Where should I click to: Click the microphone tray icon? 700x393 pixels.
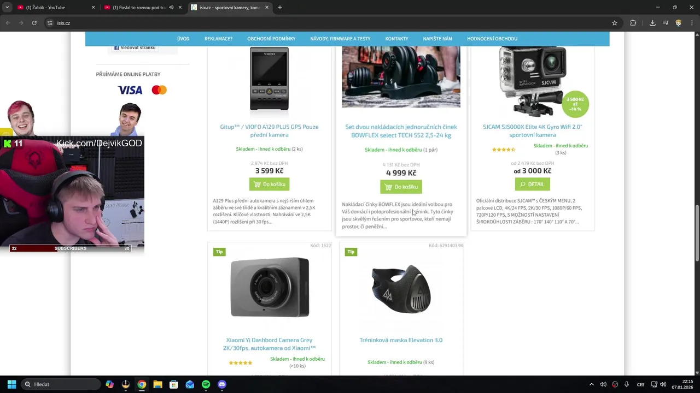tap(627, 384)
